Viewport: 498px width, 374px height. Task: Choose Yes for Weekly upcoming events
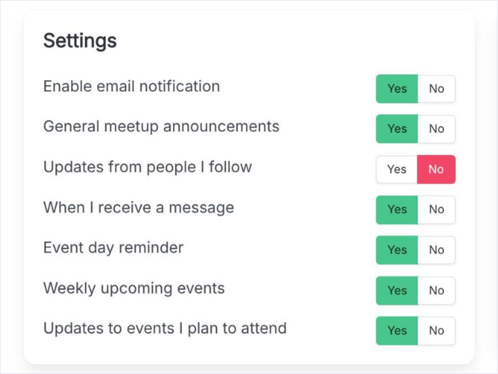coord(397,291)
